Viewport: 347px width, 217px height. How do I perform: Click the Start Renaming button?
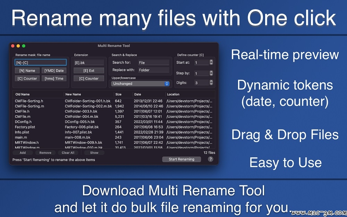point(181,159)
